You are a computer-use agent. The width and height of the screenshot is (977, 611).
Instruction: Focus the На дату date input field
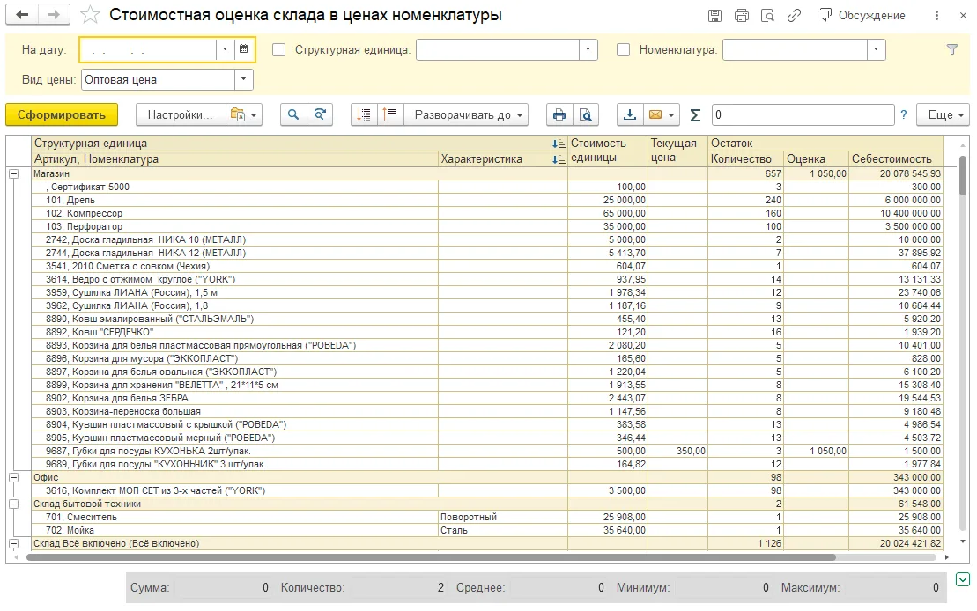click(x=148, y=50)
